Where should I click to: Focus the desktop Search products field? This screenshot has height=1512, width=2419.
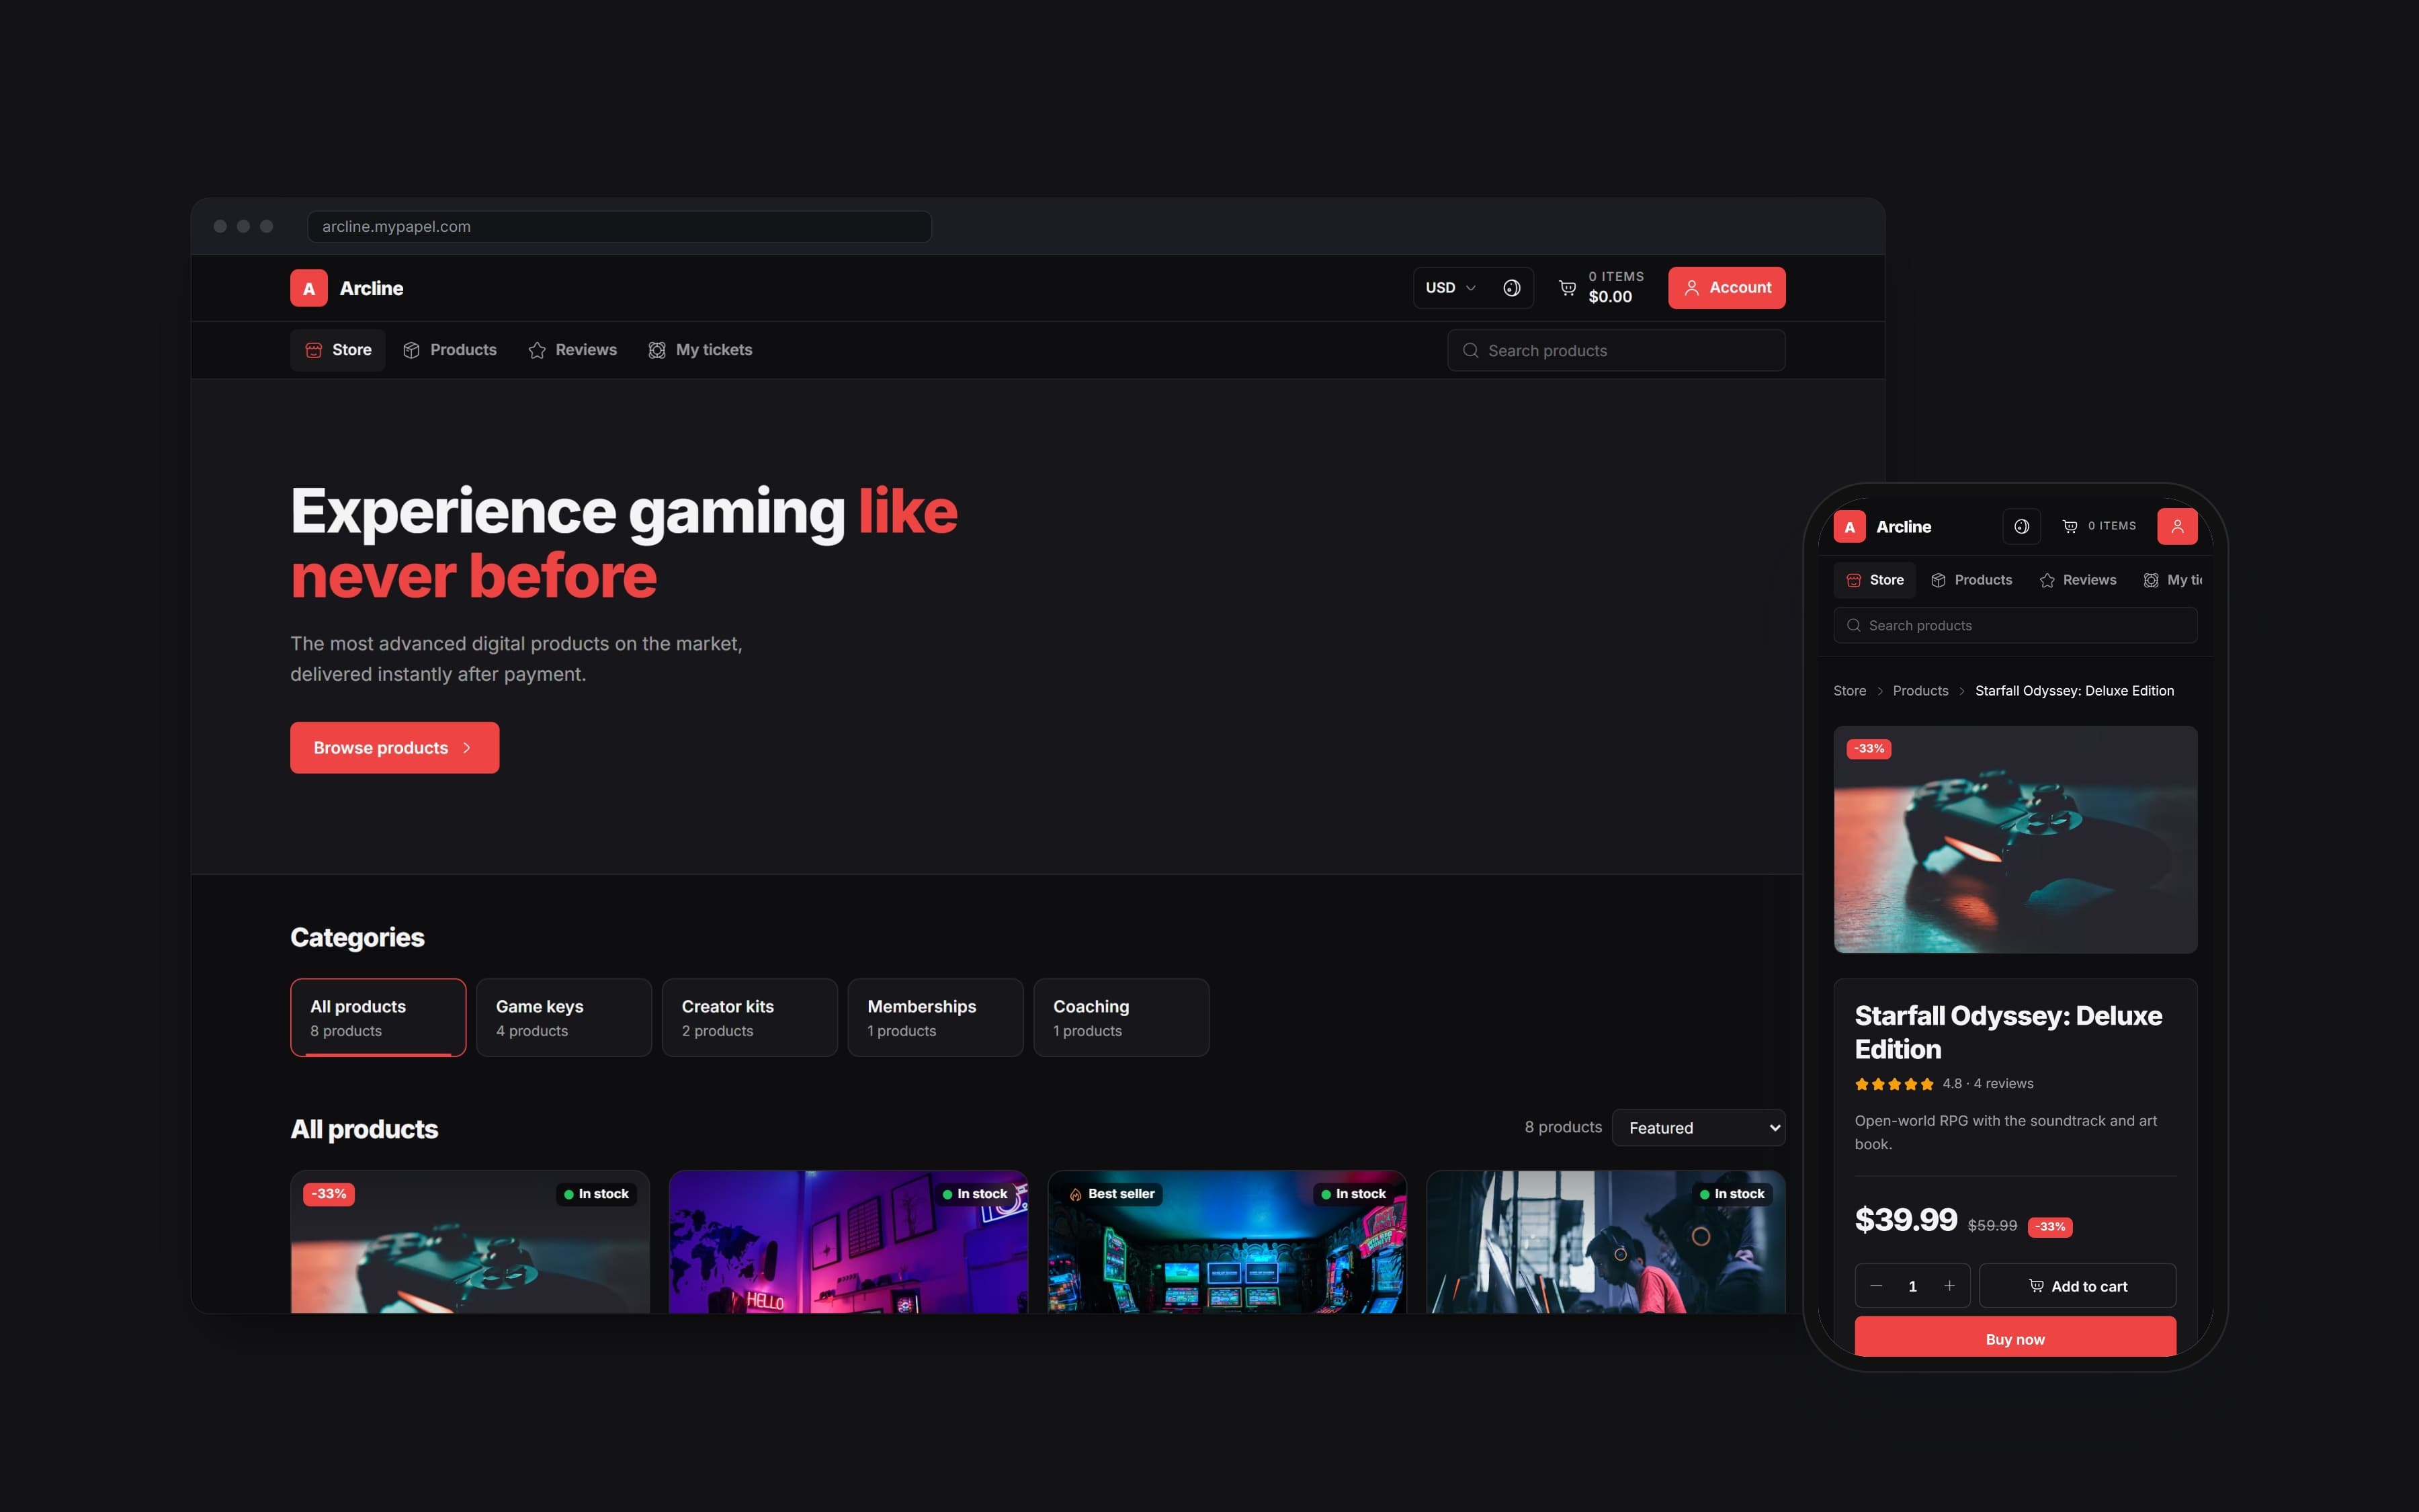click(x=1616, y=351)
